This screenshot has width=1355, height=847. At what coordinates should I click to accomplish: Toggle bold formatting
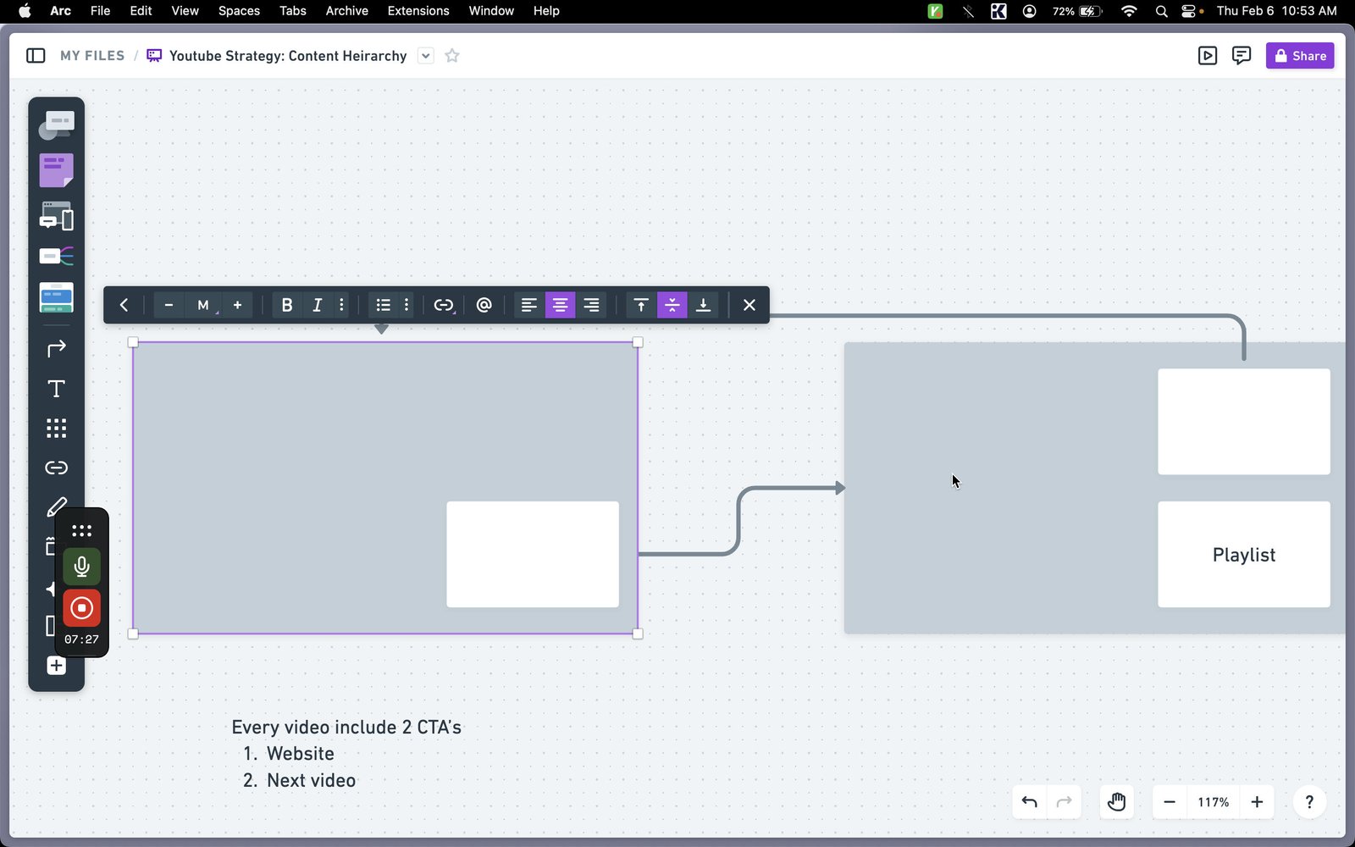pyautogui.click(x=286, y=305)
